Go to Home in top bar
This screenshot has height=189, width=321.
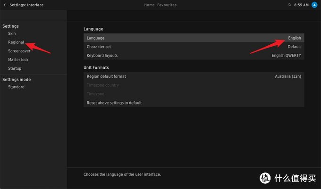(x=149, y=5)
